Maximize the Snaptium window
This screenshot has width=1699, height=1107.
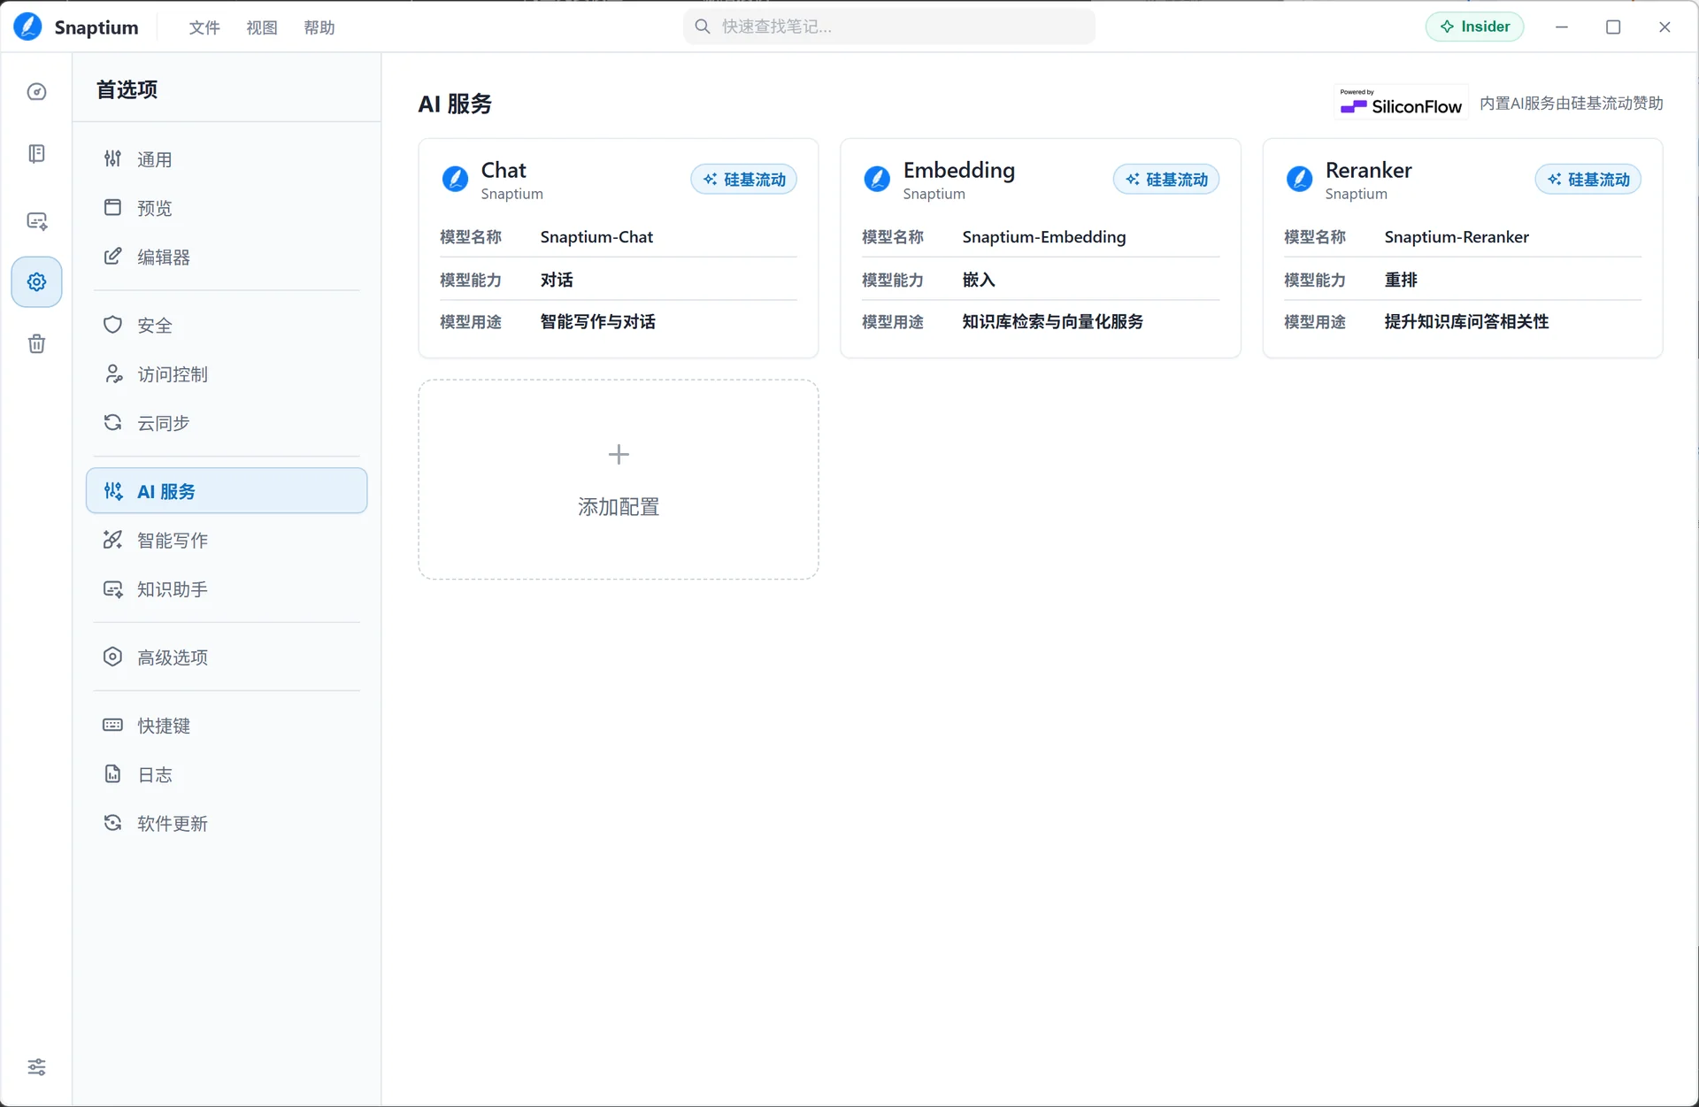[1613, 27]
